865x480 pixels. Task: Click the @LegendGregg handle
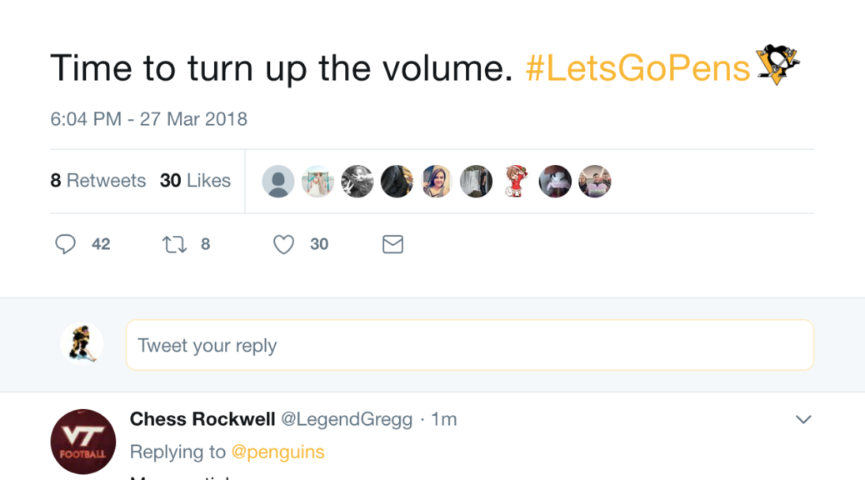(x=347, y=419)
